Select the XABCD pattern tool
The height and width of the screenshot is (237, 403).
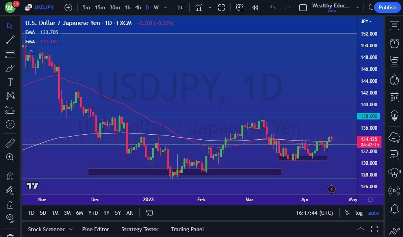tap(10, 96)
